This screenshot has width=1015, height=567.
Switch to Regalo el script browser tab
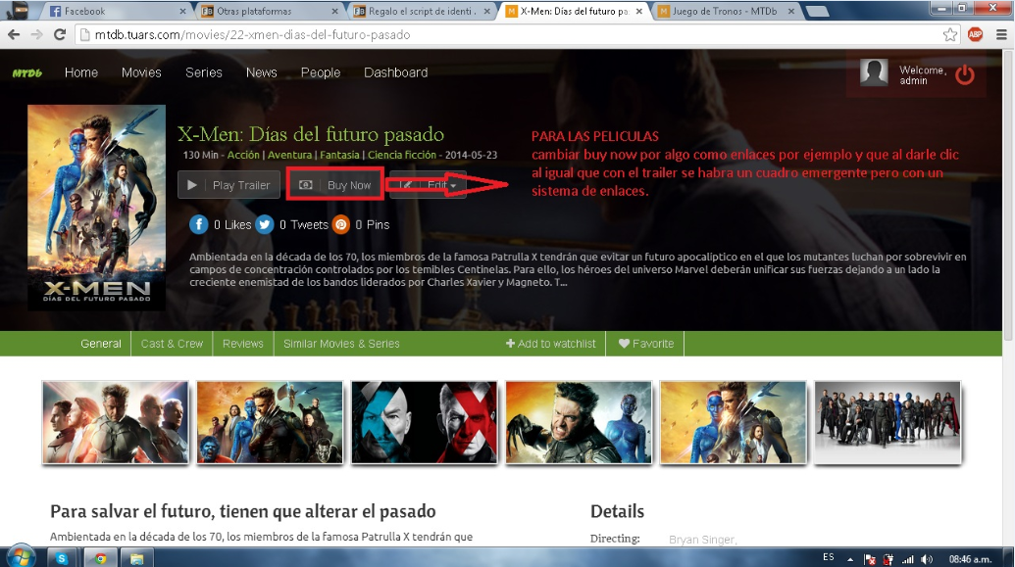point(422,11)
